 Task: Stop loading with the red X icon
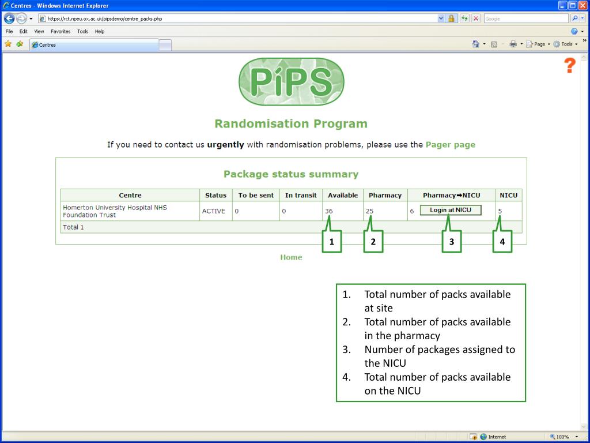[476, 18]
